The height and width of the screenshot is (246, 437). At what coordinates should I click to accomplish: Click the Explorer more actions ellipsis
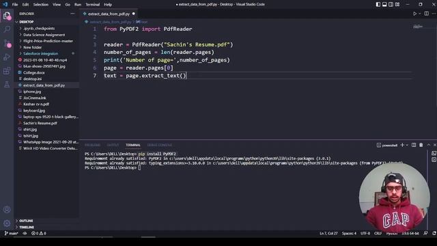(72, 14)
